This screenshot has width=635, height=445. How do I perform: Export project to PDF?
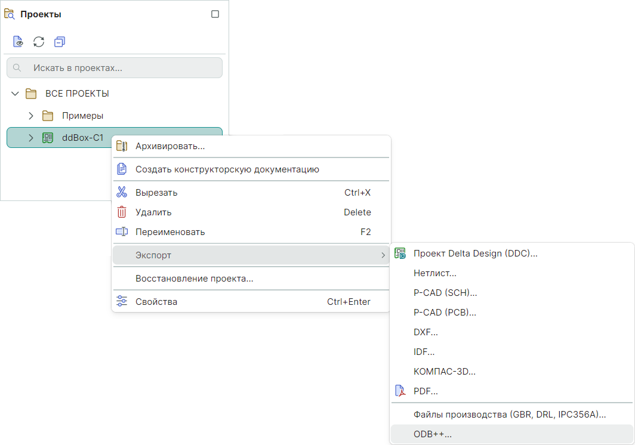pos(426,391)
